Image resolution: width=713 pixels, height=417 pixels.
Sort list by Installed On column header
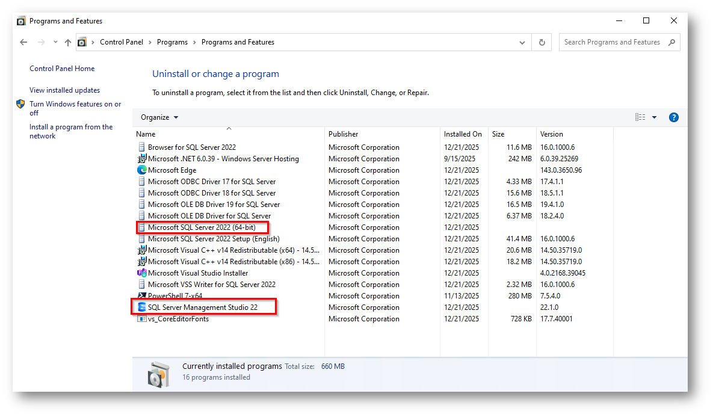[x=463, y=134]
